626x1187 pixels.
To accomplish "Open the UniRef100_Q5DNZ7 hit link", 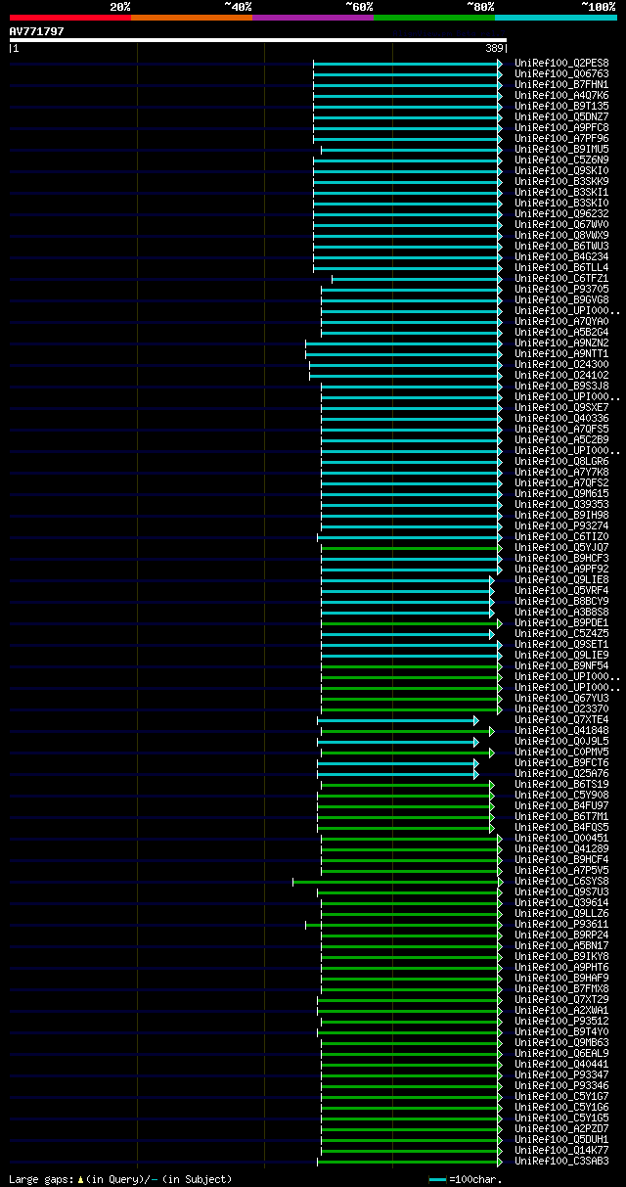I will 561,117.
